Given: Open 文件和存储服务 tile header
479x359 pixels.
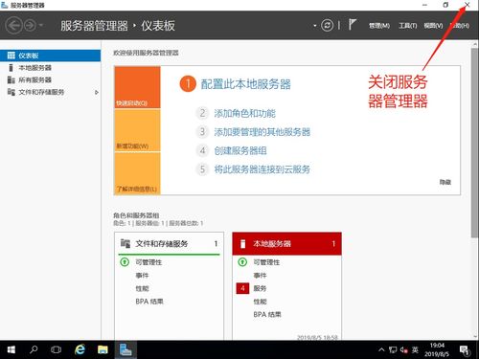Looking at the screenshot, I should 170,244.
